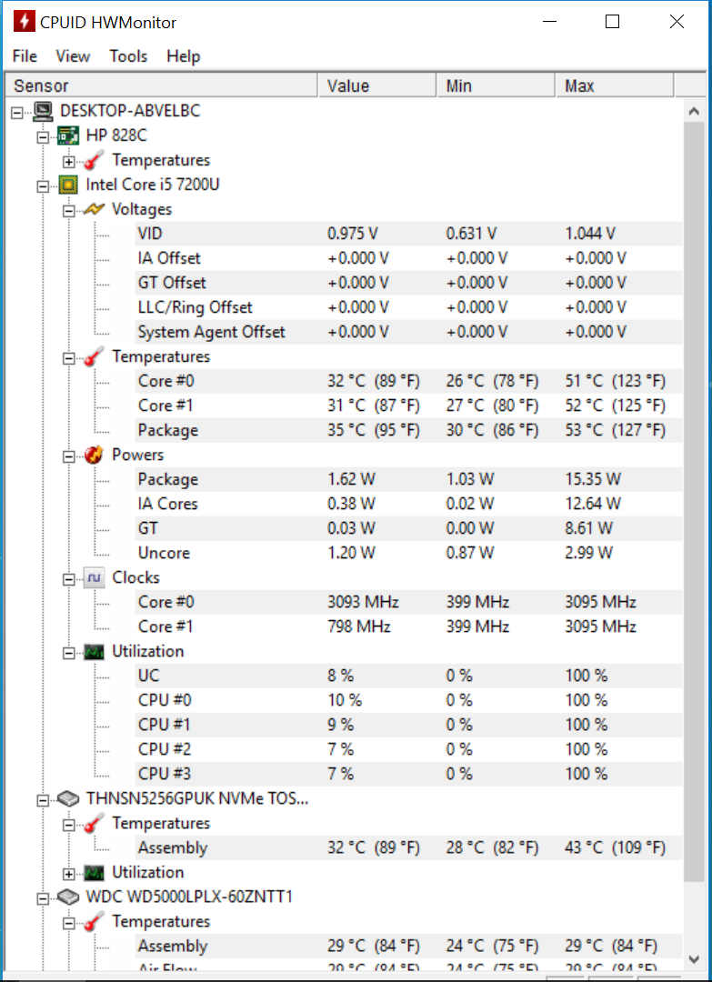
Task: Click the HWMonitor lightning bolt title icon
Action: point(24,22)
